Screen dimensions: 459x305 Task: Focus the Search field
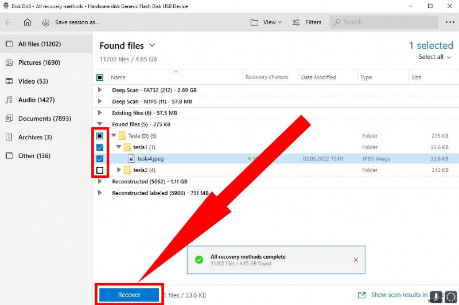pyautogui.click(x=384, y=22)
